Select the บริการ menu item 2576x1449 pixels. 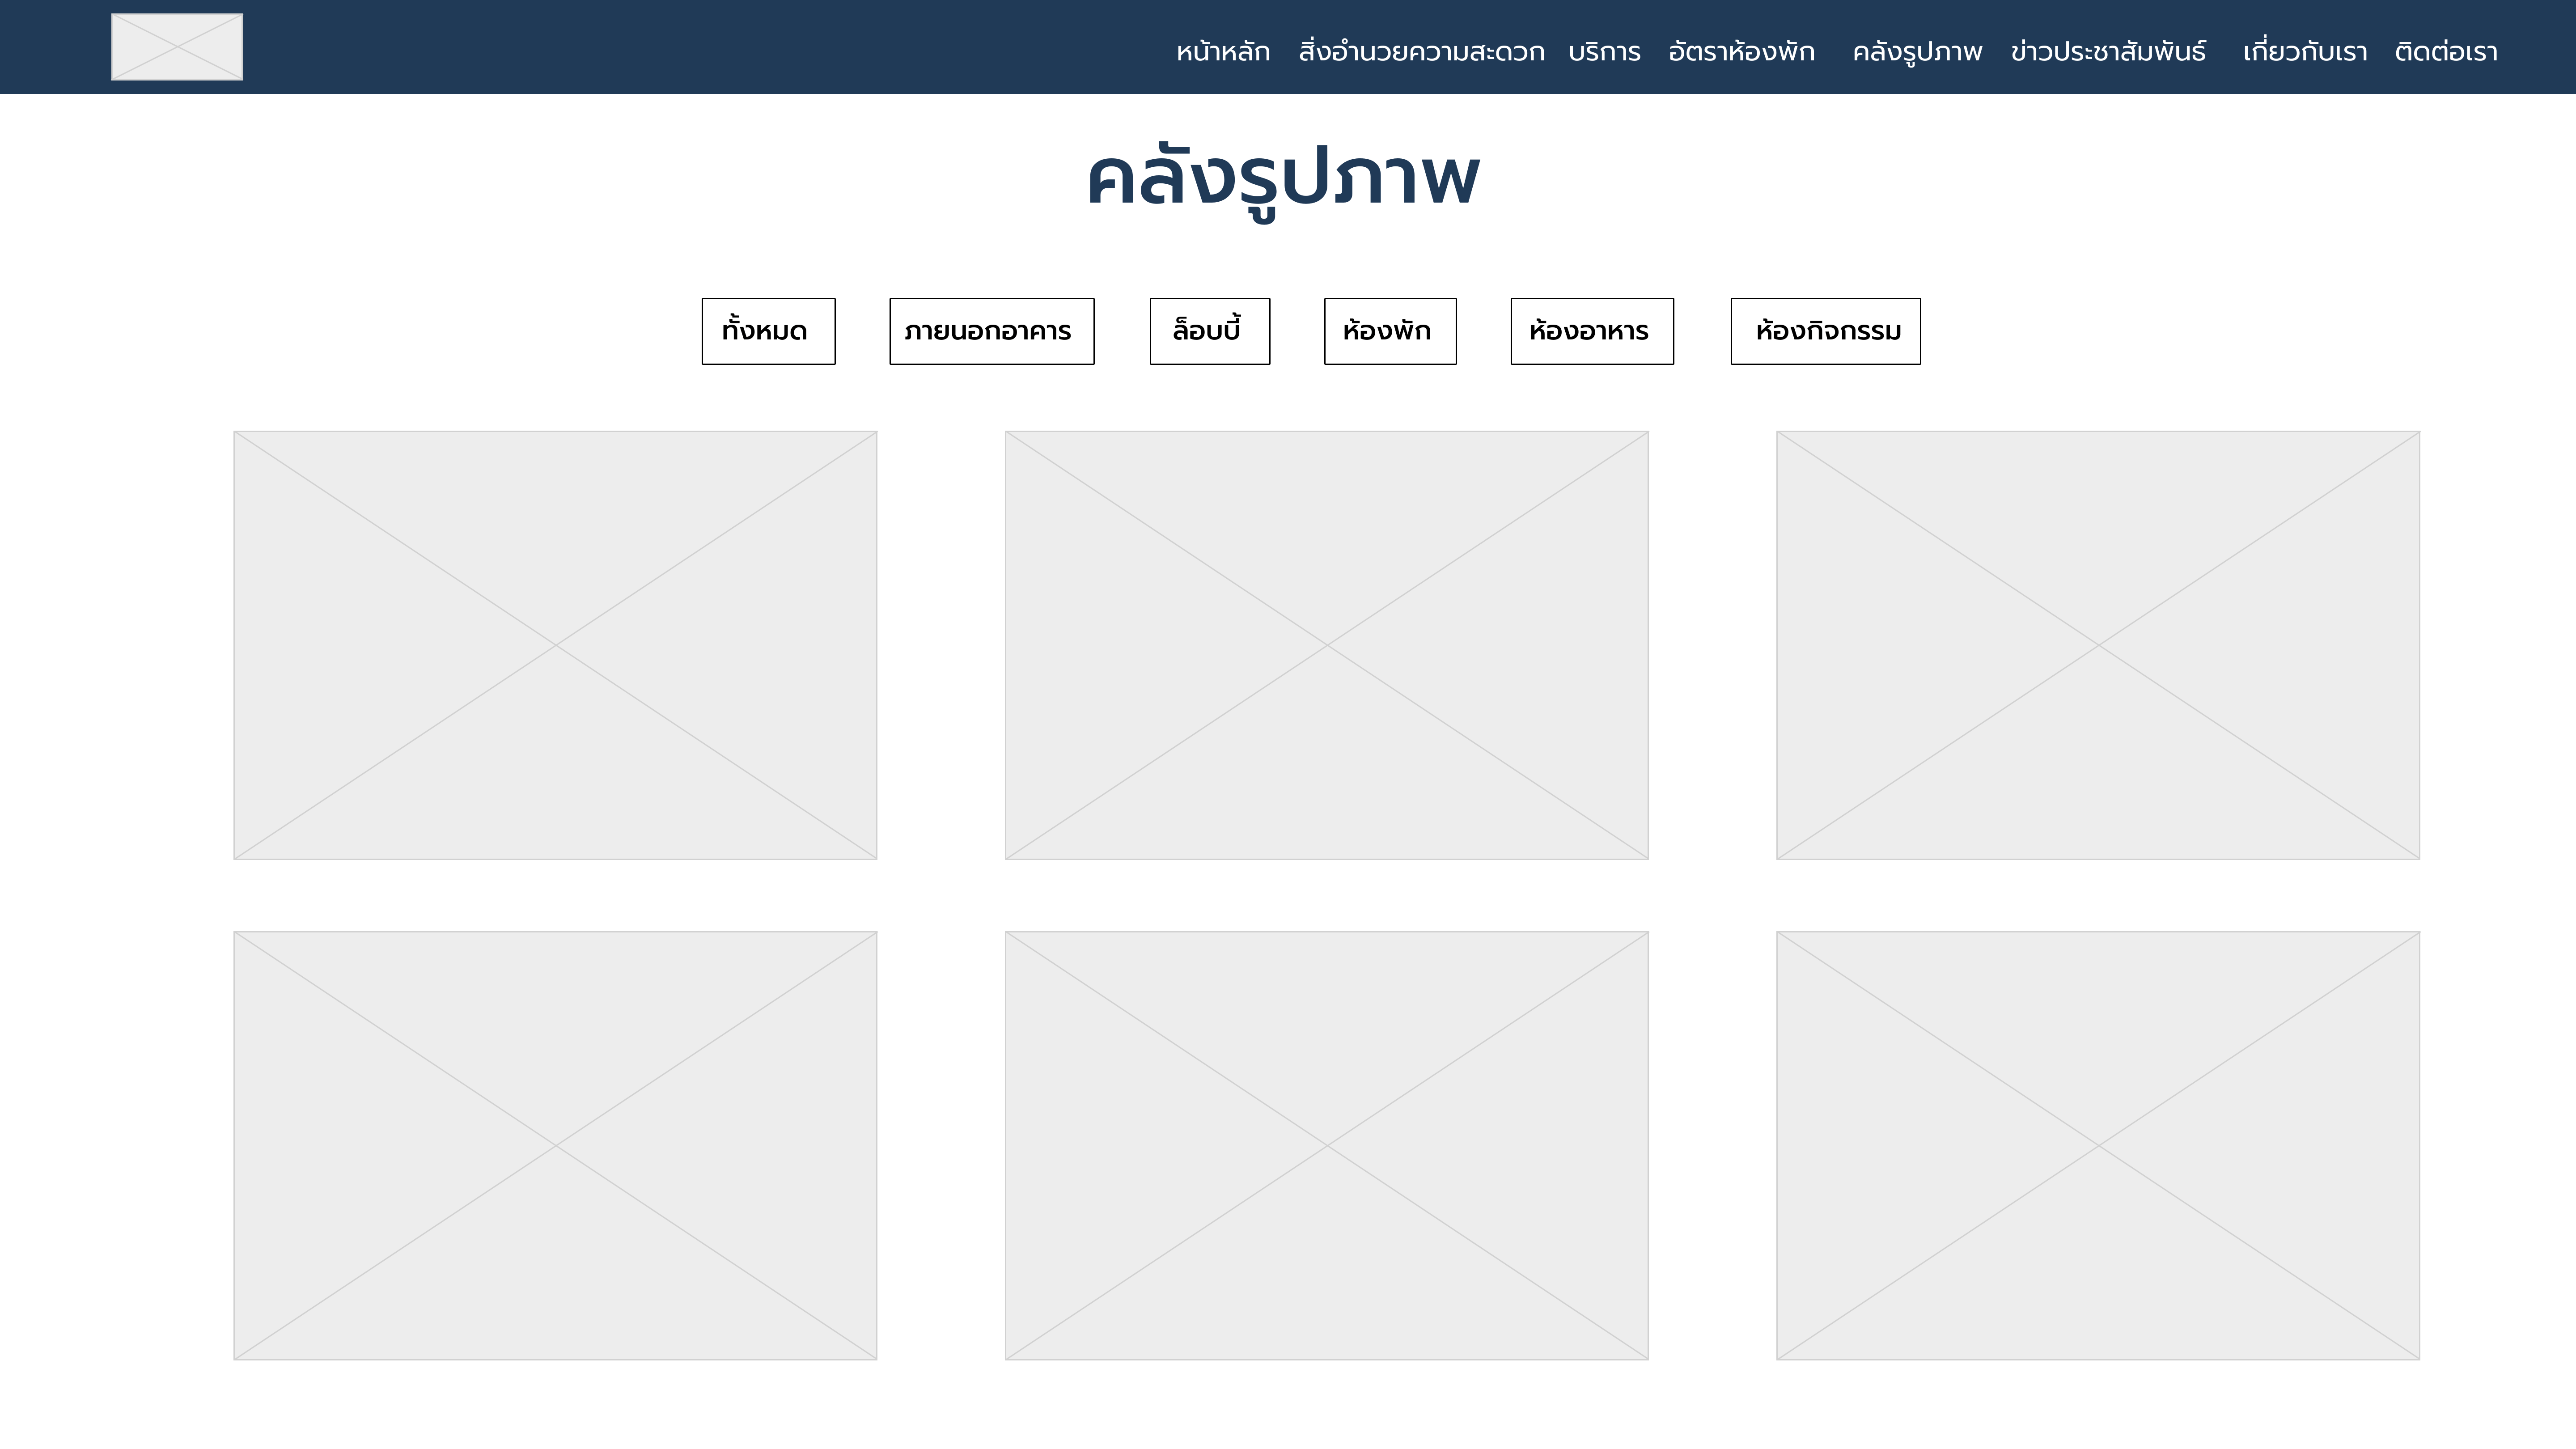coord(1604,52)
